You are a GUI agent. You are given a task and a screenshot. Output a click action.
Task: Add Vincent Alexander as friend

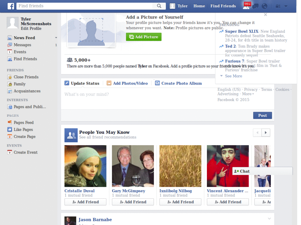click(x=228, y=202)
